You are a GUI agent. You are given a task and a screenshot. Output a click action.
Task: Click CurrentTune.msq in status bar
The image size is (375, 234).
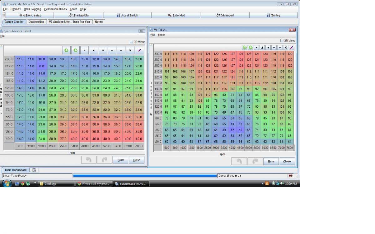[x=230, y=176]
